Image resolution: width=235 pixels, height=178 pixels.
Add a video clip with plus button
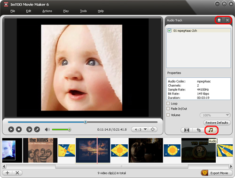pyautogui.click(x=8, y=173)
